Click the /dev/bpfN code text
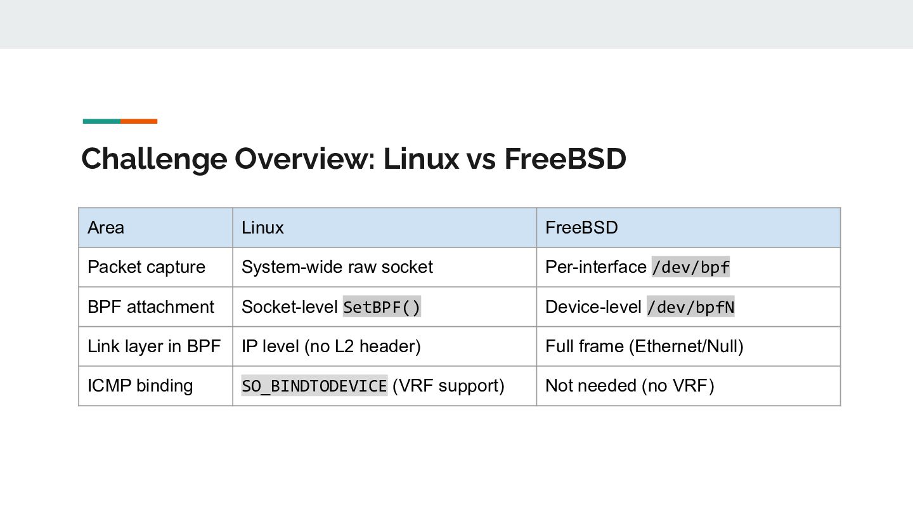913x514 pixels. click(690, 307)
